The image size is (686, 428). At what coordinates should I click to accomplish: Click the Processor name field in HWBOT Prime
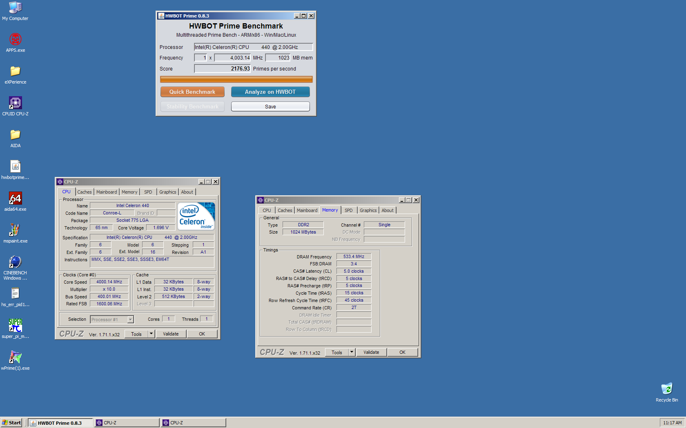click(253, 47)
